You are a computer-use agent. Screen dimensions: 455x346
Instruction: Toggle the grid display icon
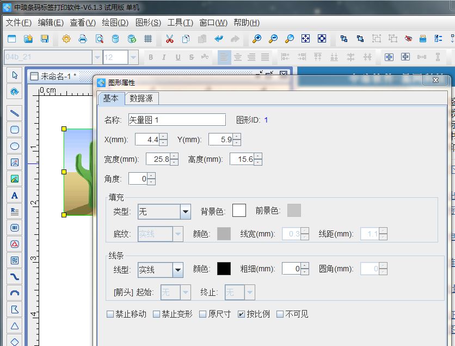147,39
